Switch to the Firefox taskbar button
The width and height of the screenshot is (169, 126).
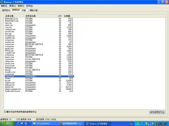click(71, 124)
